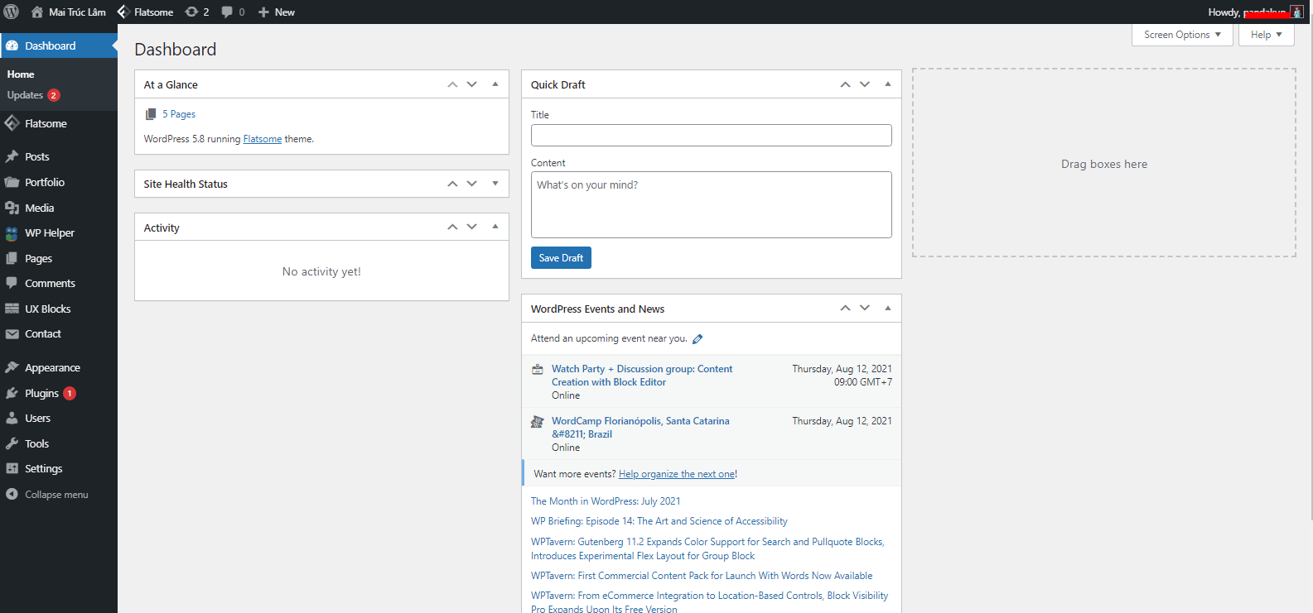Move the Activity box up

click(452, 227)
